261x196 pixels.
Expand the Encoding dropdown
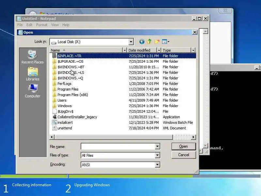coord(157,165)
